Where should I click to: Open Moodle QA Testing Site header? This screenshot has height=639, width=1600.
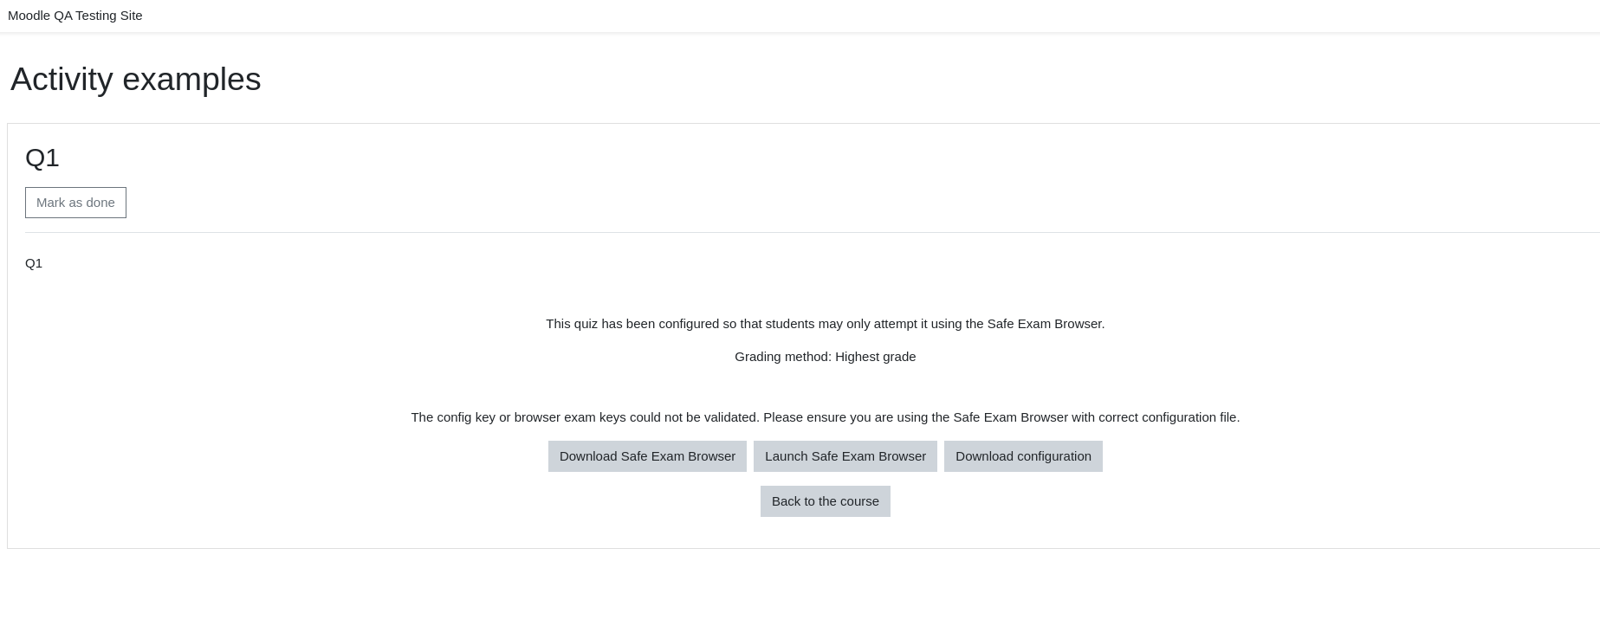pos(75,16)
